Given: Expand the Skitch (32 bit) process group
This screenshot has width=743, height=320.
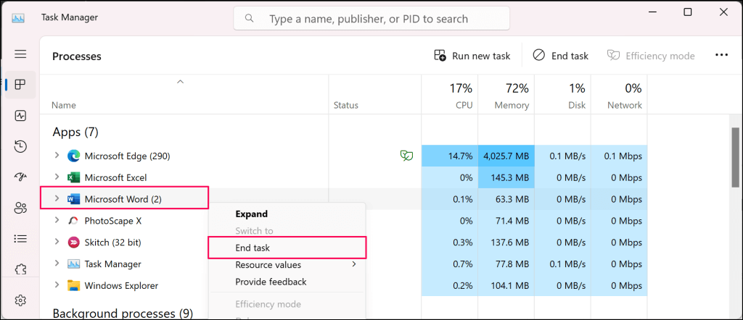Looking at the screenshot, I should pyautogui.click(x=57, y=243).
